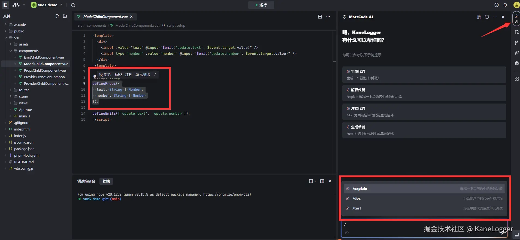The width and height of the screenshot is (520, 240).
Task: Open ProviderChildComponent.v... file
Action: pyautogui.click(x=46, y=83)
